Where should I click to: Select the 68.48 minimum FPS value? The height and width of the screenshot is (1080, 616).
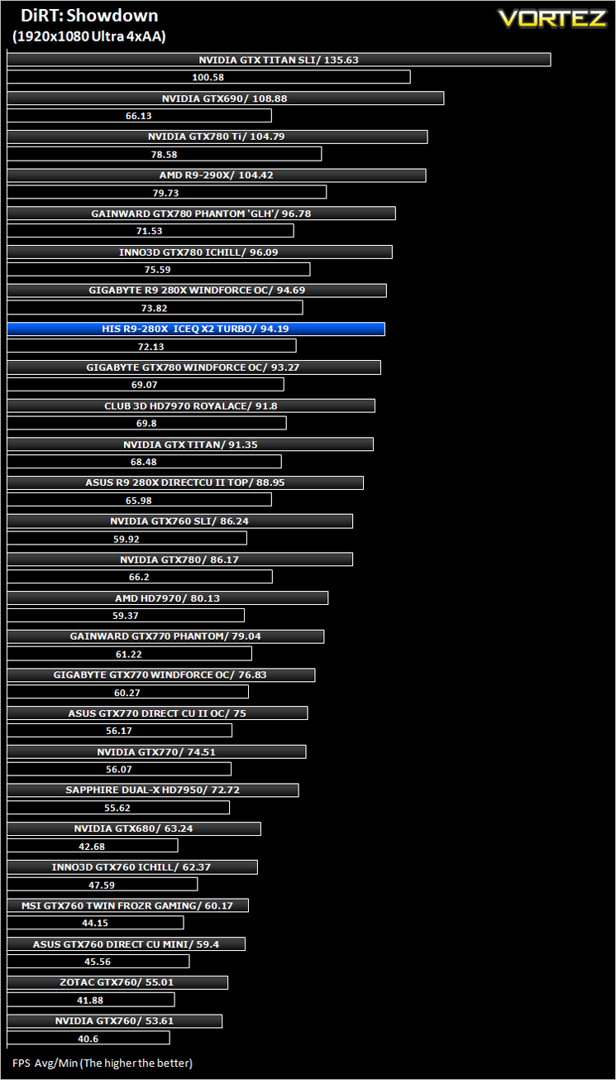(144, 462)
